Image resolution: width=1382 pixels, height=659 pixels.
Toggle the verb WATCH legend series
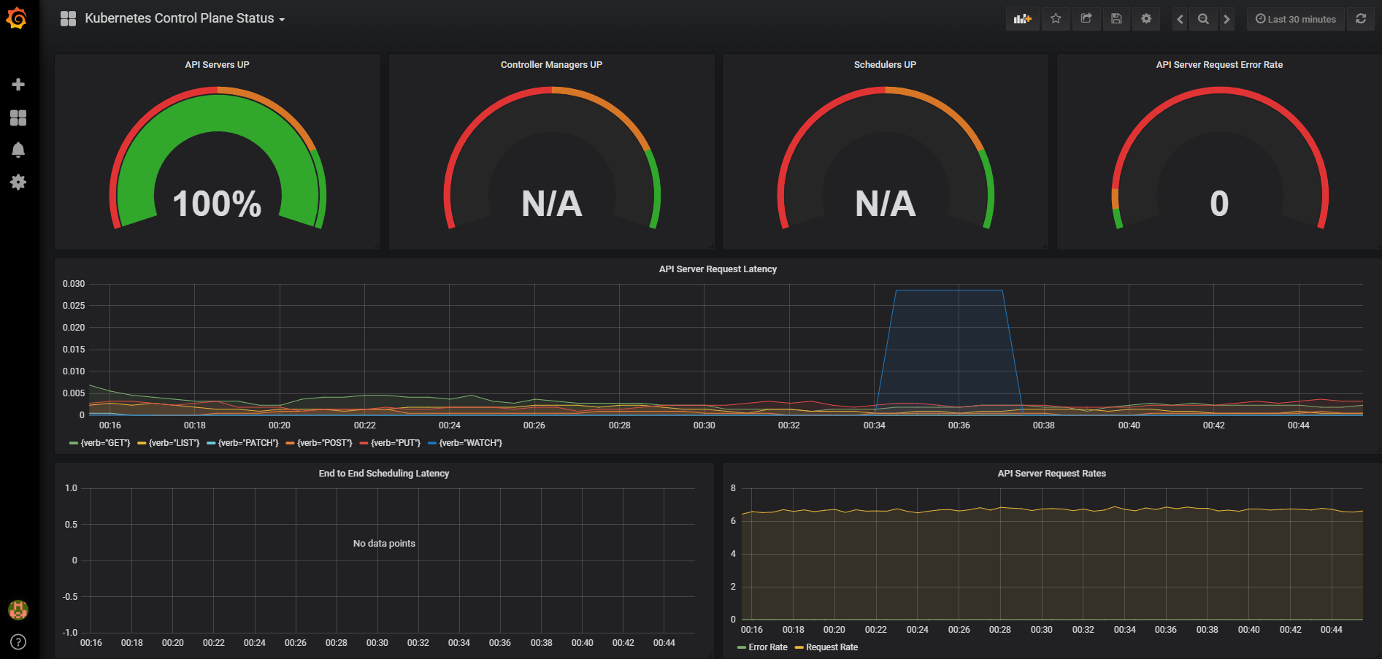465,443
